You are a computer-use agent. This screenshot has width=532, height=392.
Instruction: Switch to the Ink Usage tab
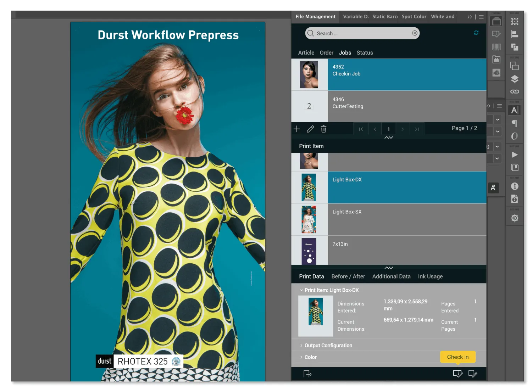coord(430,276)
